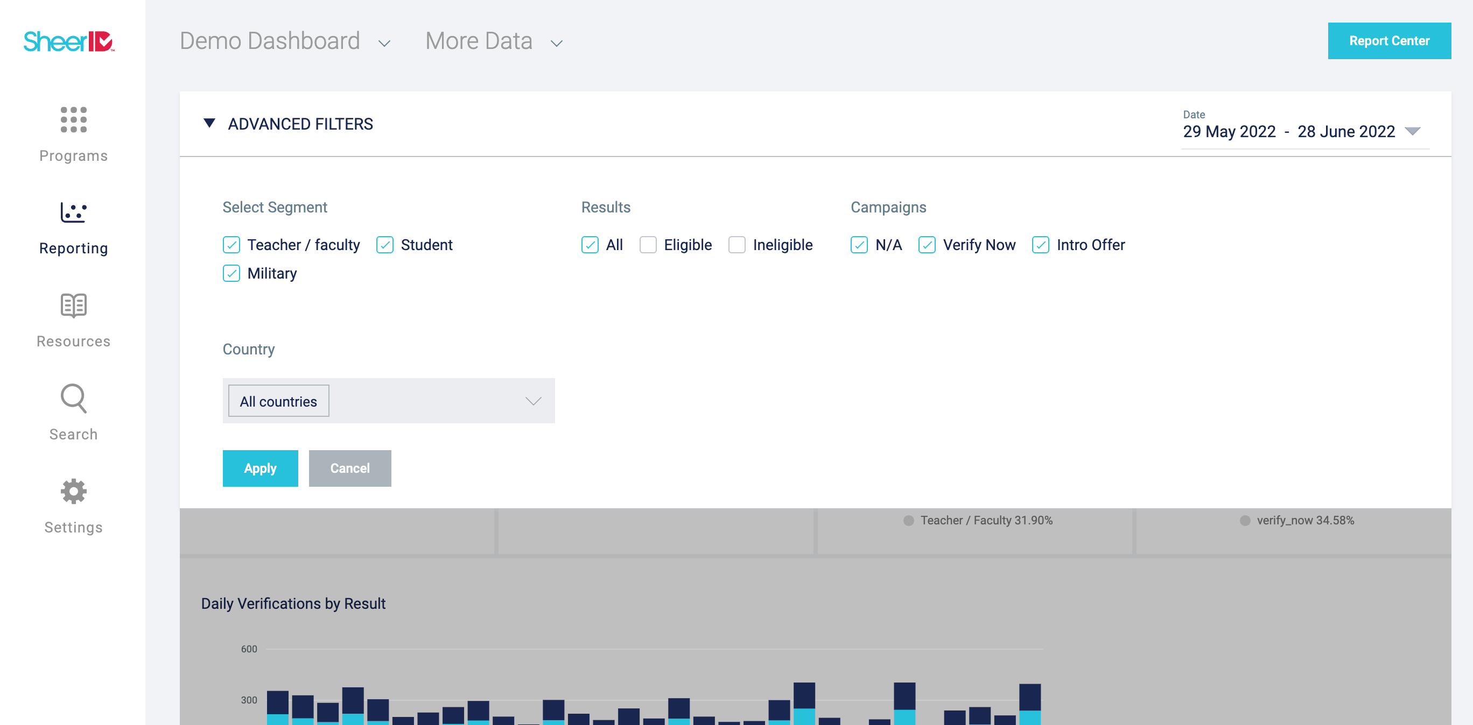
Task: Uncheck the Teacher / faculty segment
Action: (231, 245)
